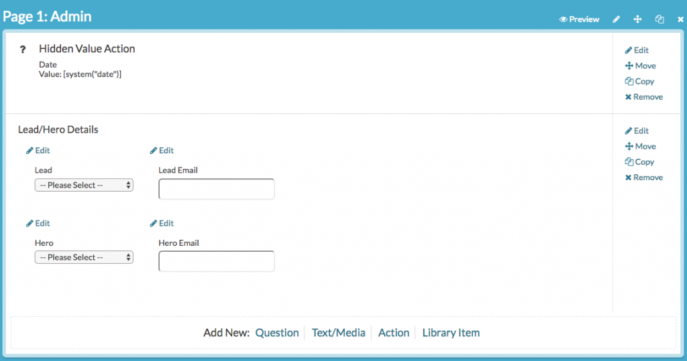The height and width of the screenshot is (361, 687).
Task: Click the move arrows icon in page header
Action: tap(637, 19)
